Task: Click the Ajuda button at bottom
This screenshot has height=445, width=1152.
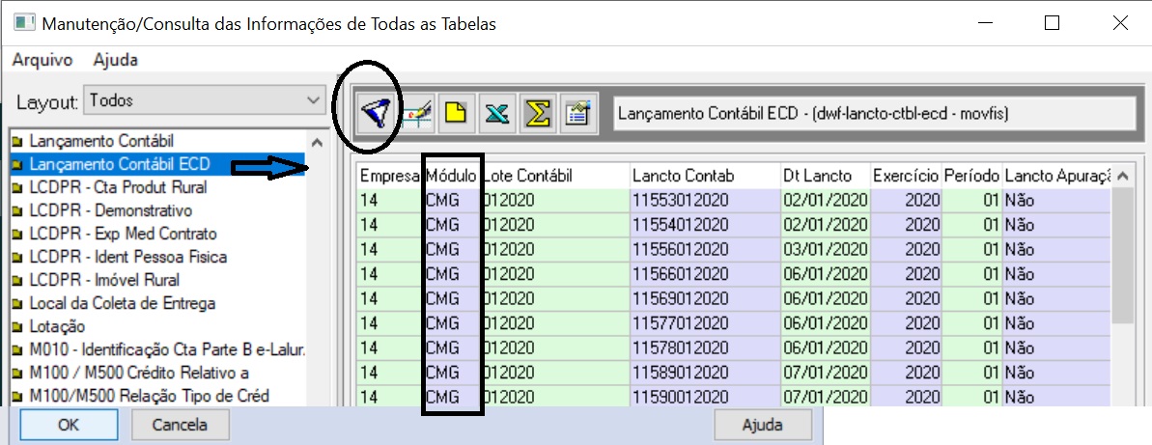Action: (763, 425)
